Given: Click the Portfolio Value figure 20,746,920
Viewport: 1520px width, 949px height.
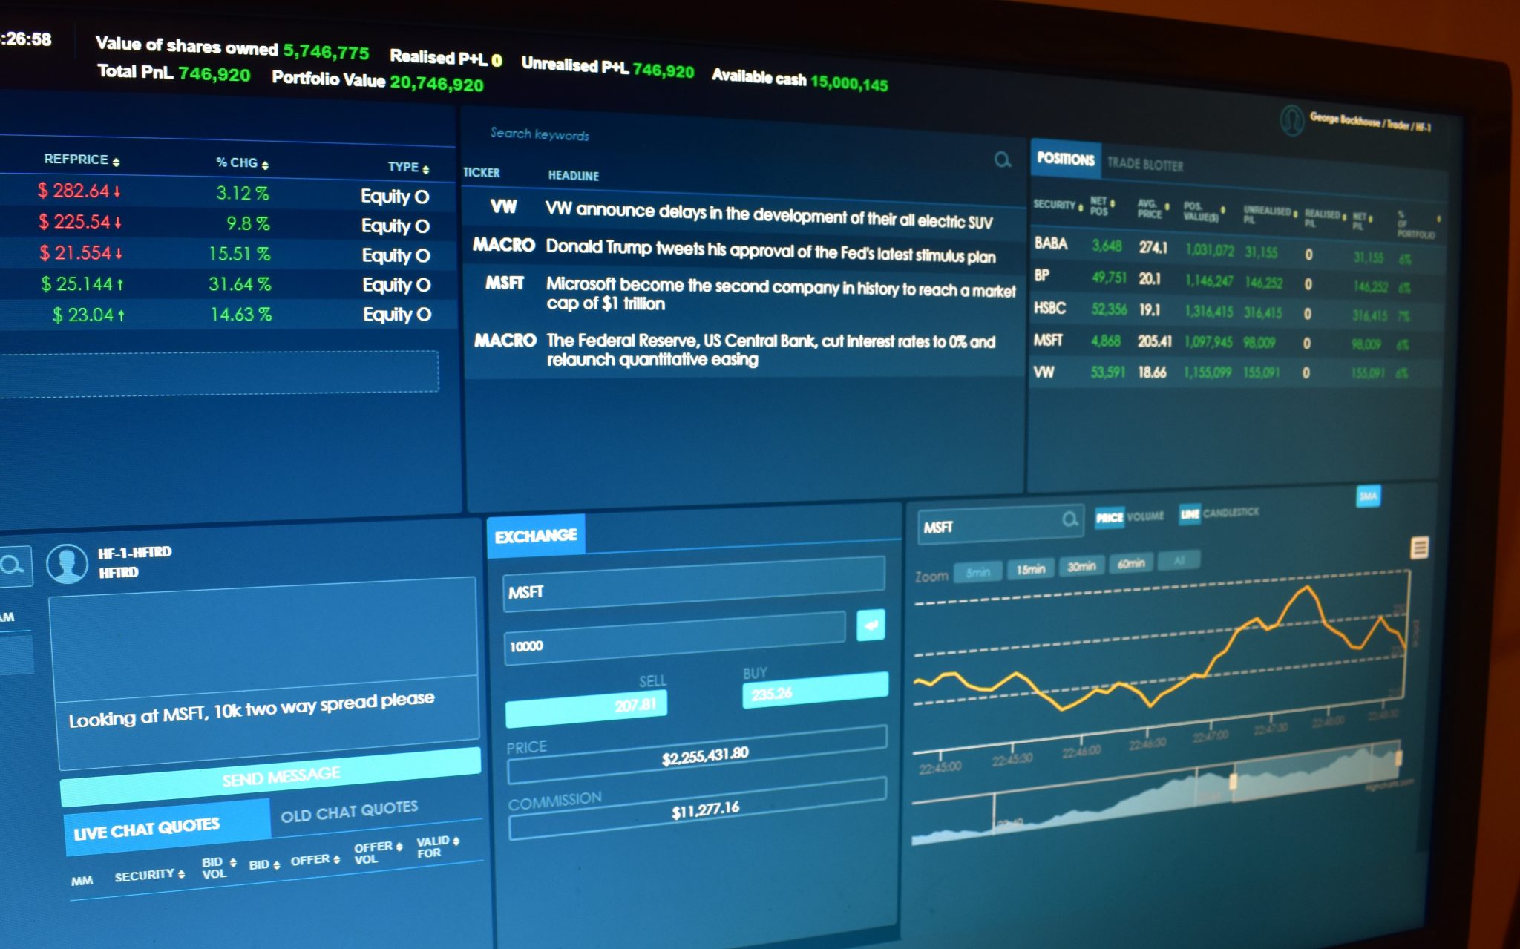Looking at the screenshot, I should [436, 83].
